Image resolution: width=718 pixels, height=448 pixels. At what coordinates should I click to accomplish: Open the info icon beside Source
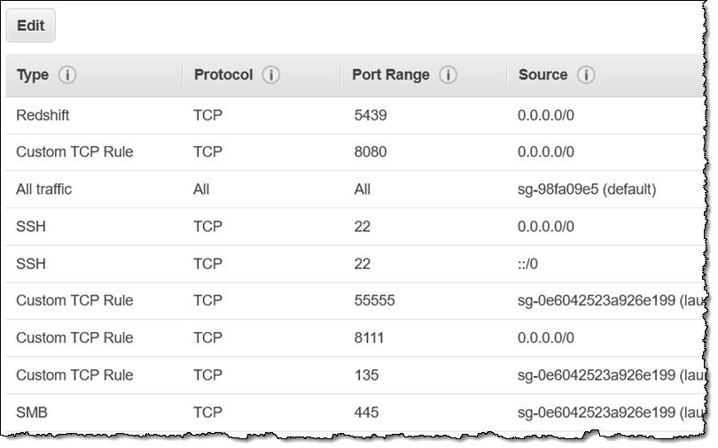point(586,74)
